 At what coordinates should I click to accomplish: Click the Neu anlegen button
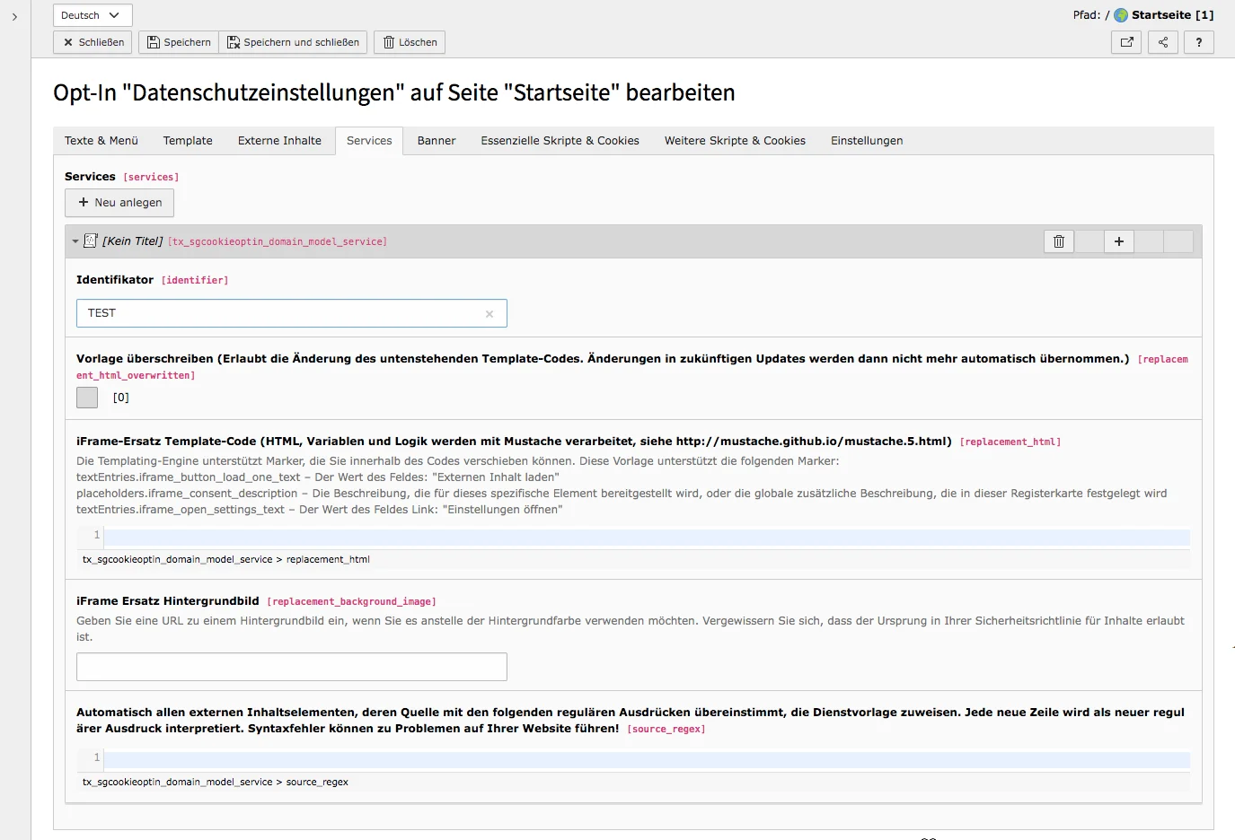[x=119, y=202]
